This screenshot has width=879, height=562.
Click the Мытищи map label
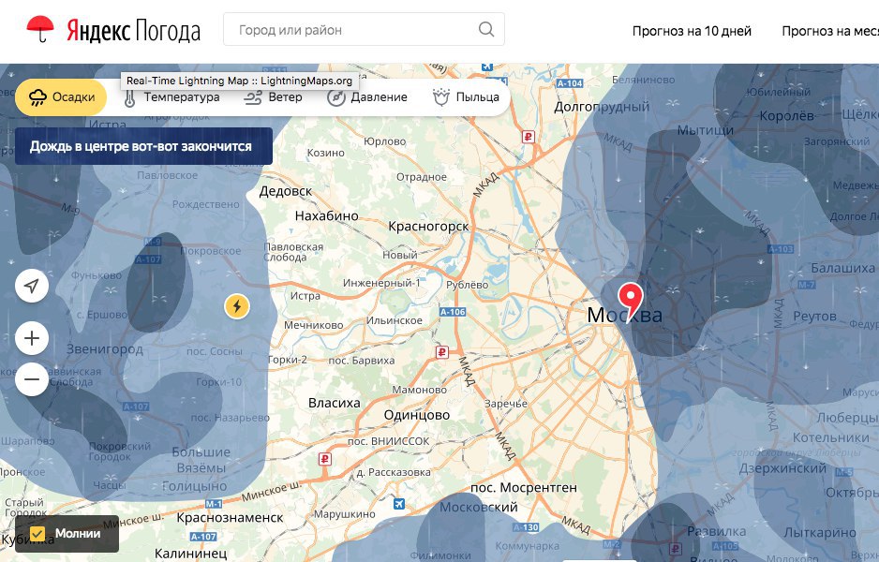pyautogui.click(x=706, y=130)
